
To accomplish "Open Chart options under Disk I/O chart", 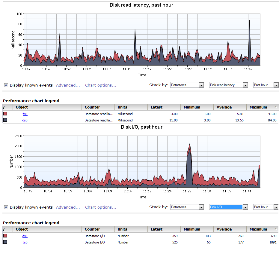I will (100, 207).
